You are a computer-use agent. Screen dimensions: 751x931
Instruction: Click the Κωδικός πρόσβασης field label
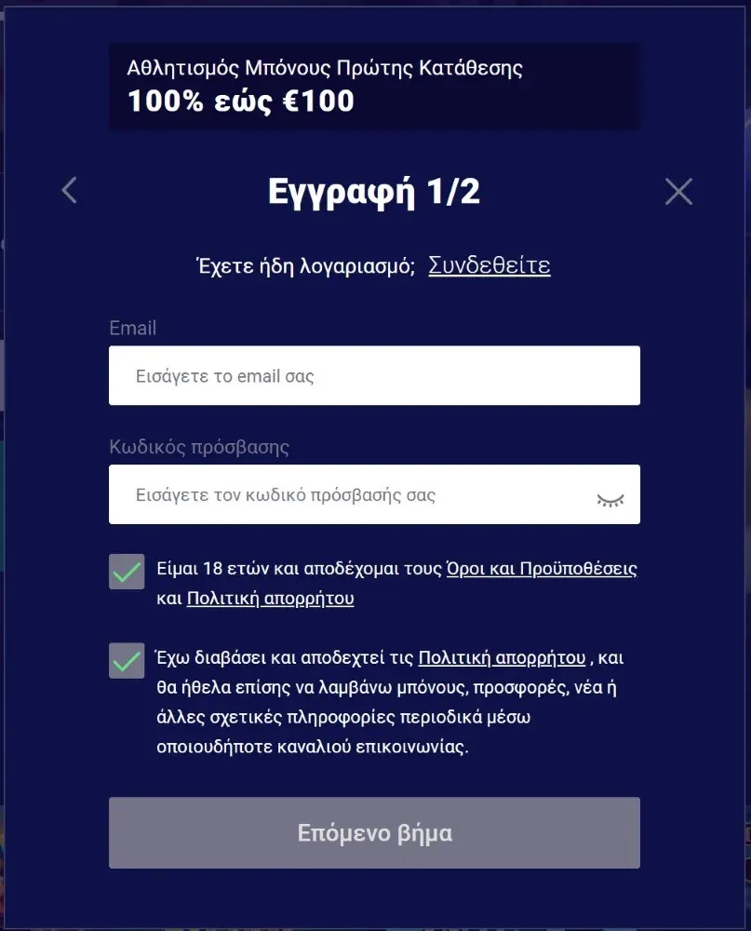pyautogui.click(x=199, y=447)
